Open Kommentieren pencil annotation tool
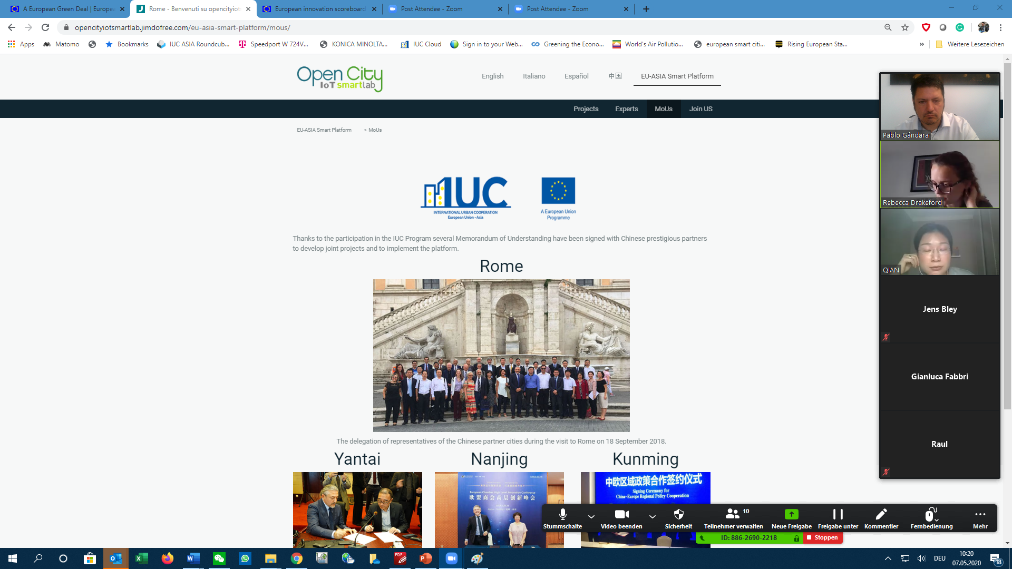Image resolution: width=1012 pixels, height=569 pixels. [x=881, y=514]
